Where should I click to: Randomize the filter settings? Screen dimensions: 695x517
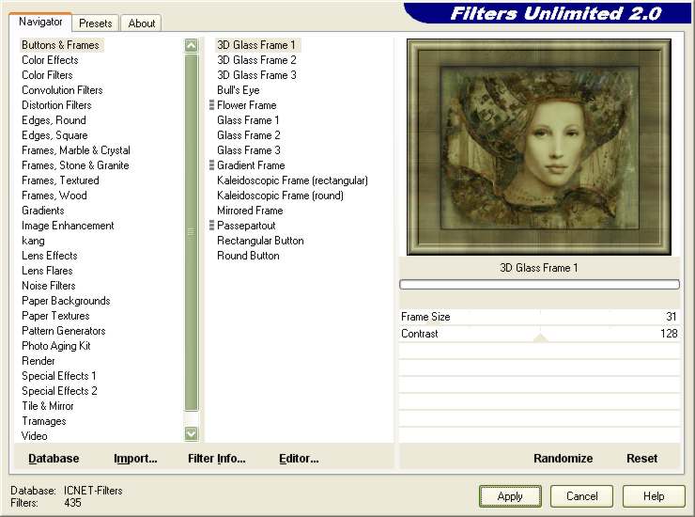(x=563, y=459)
